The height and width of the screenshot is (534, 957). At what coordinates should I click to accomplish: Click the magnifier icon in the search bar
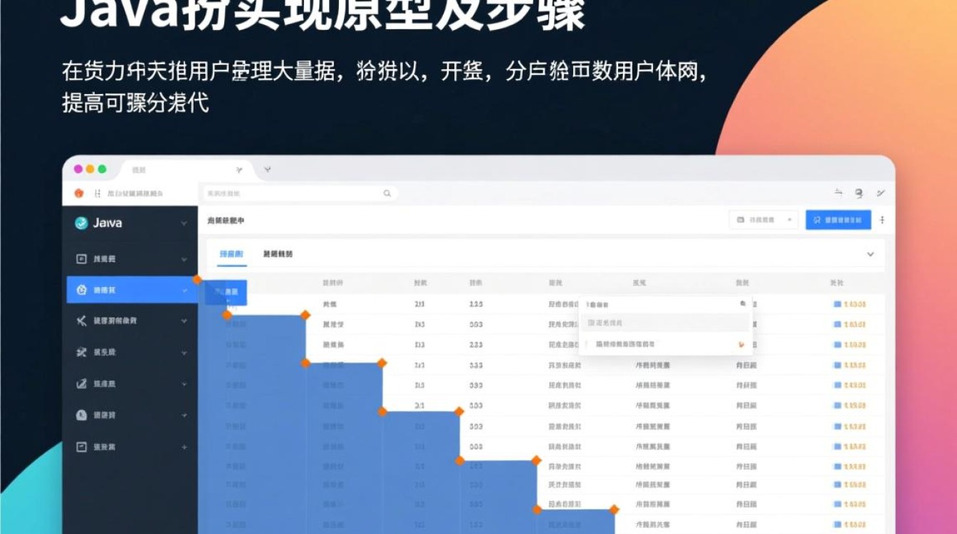(x=387, y=193)
